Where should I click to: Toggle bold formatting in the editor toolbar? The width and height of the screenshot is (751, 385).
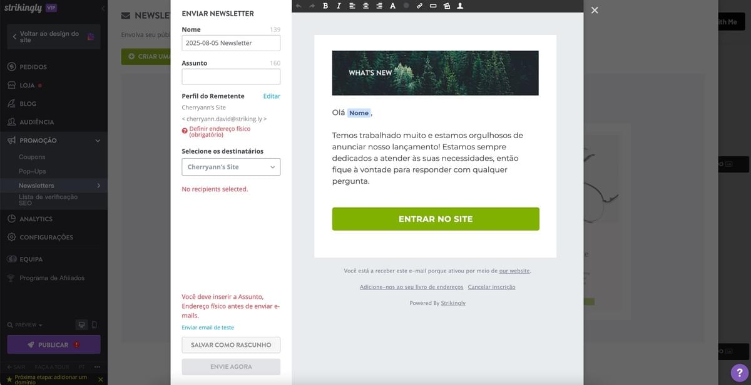(x=325, y=6)
